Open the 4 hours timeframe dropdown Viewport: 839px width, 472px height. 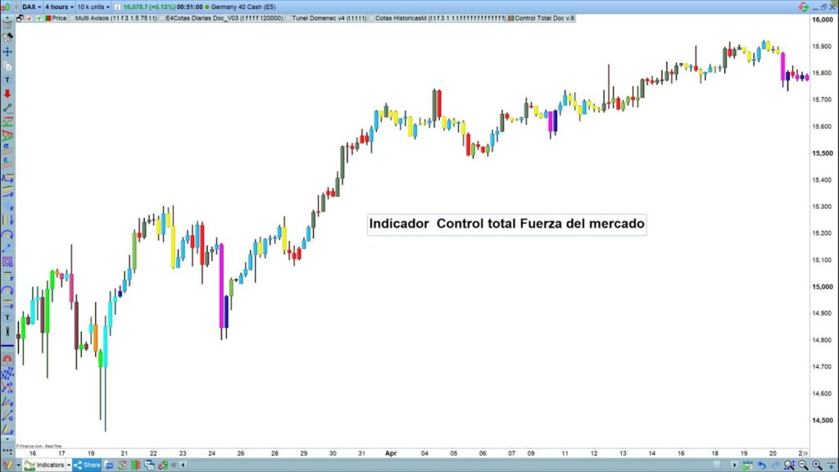59,7
